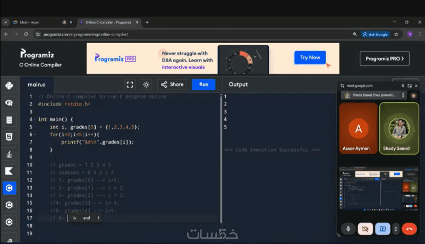This screenshot has height=244, width=425.
Task: Open the tab search dropdown
Action: [x=5, y=22]
